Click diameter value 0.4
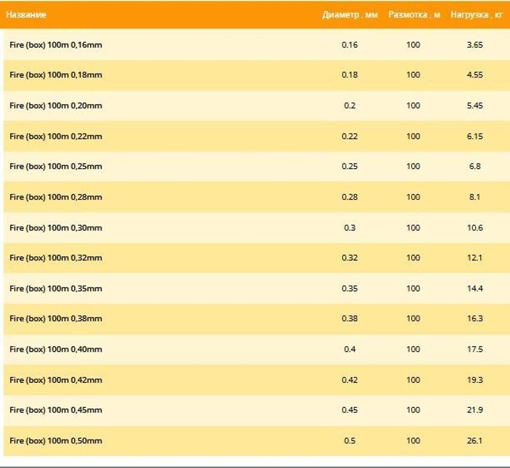The height and width of the screenshot is (468, 510). click(x=350, y=349)
